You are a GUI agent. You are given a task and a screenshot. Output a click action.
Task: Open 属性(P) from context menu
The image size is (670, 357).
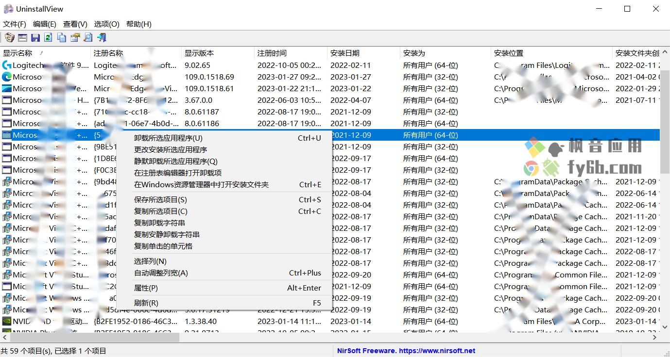[224, 288]
